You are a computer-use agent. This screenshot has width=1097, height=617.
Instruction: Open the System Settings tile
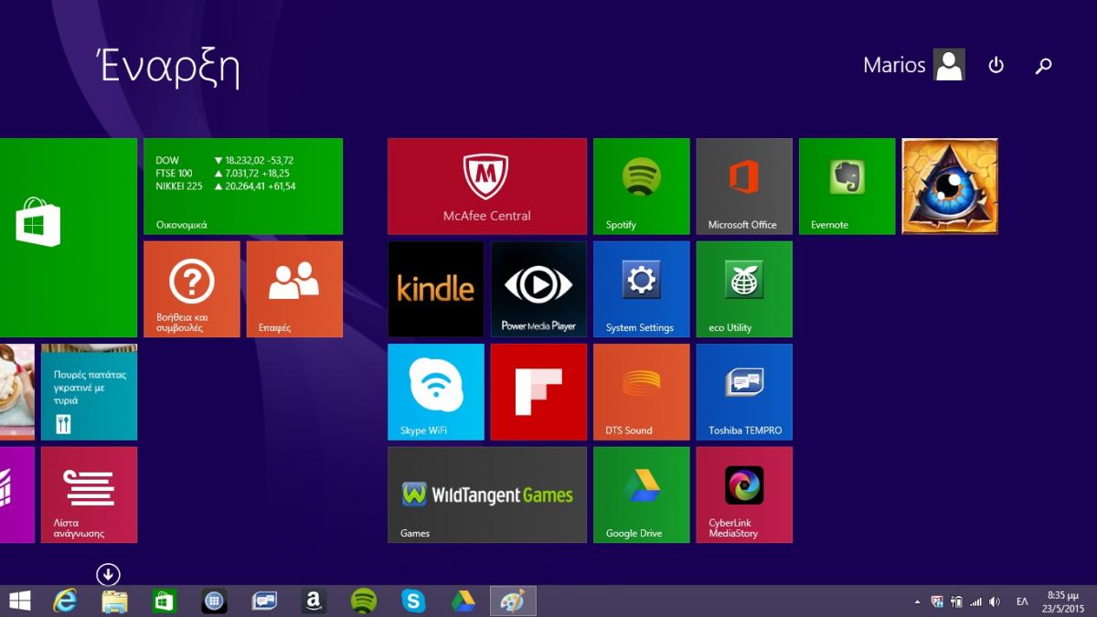642,289
